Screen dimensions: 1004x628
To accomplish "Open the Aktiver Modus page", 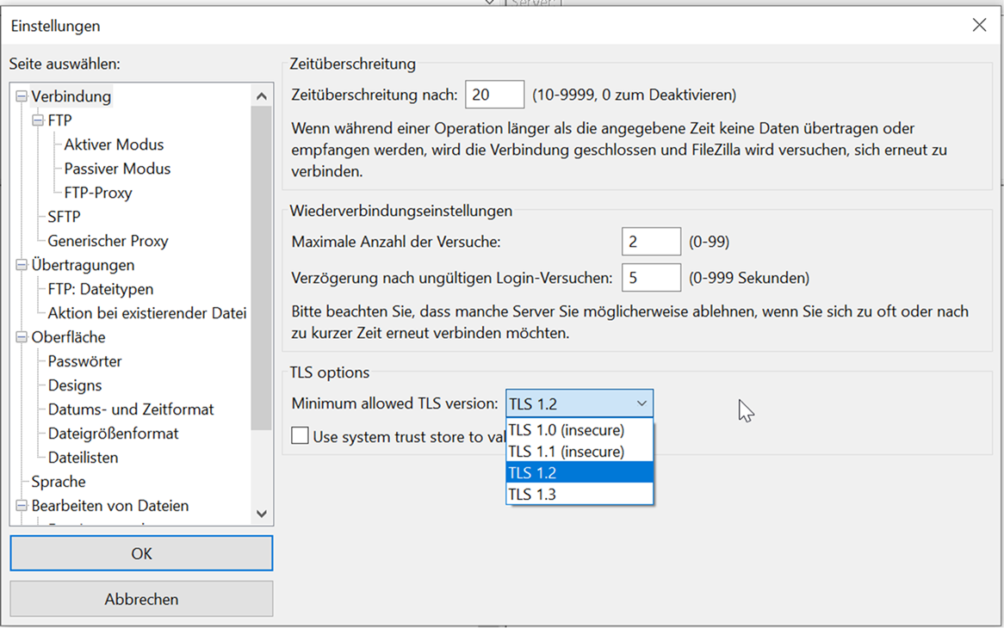I will [114, 145].
